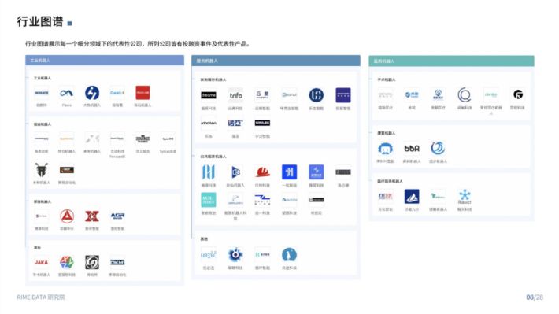This screenshot has height=314, width=559.
Task: Click the trifo company logo
Action: tap(235, 95)
